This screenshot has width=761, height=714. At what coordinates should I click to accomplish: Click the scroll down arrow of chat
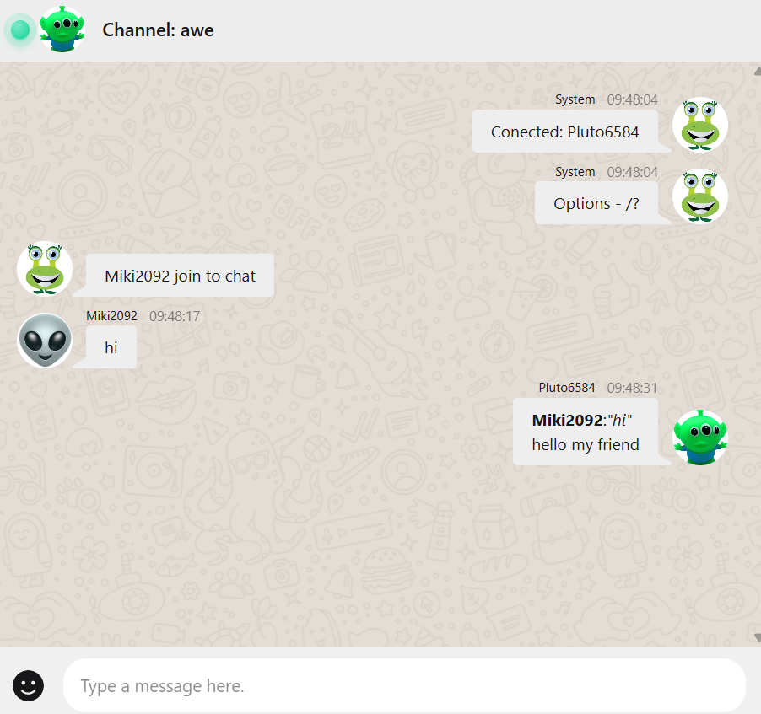tap(757, 637)
